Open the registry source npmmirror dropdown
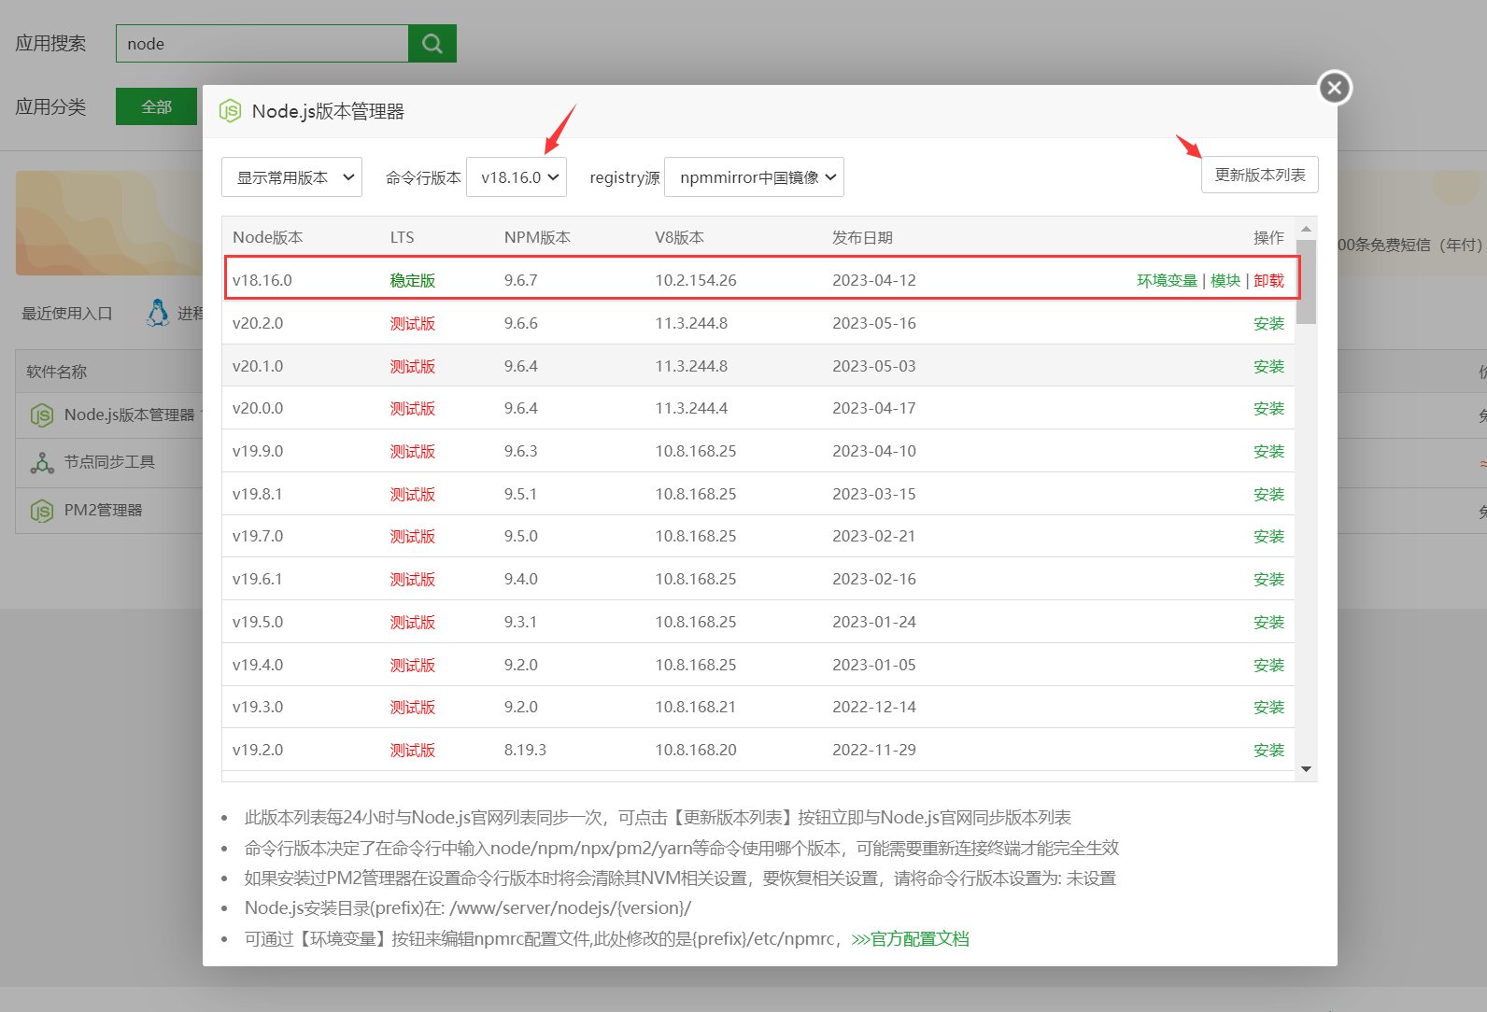This screenshot has width=1487, height=1012. coord(754,177)
